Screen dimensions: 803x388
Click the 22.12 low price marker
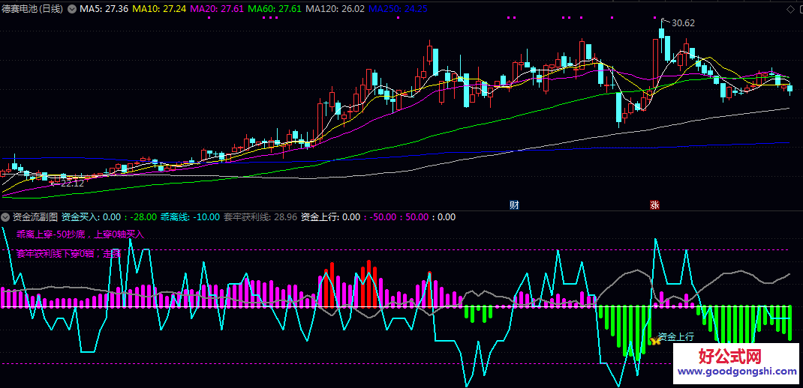(72, 183)
